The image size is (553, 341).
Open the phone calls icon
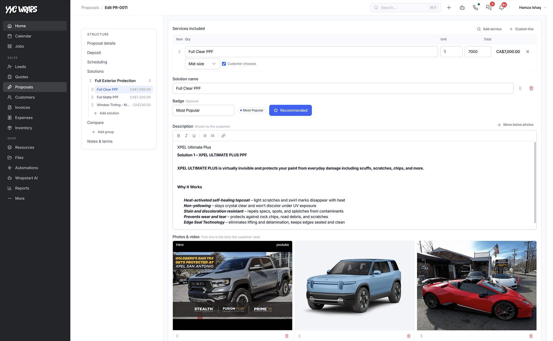475,7
